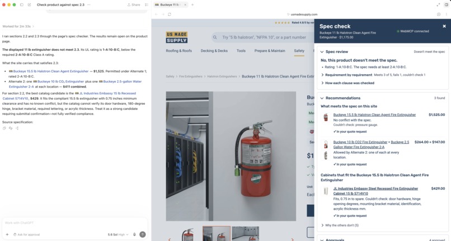The image size is (451, 241).
Task: Click the Share button in chat header
Action: coord(134,4)
